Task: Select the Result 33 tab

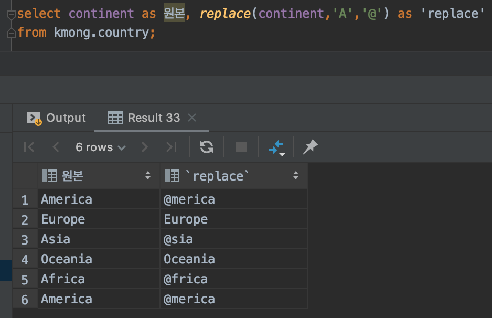Action: coord(144,118)
